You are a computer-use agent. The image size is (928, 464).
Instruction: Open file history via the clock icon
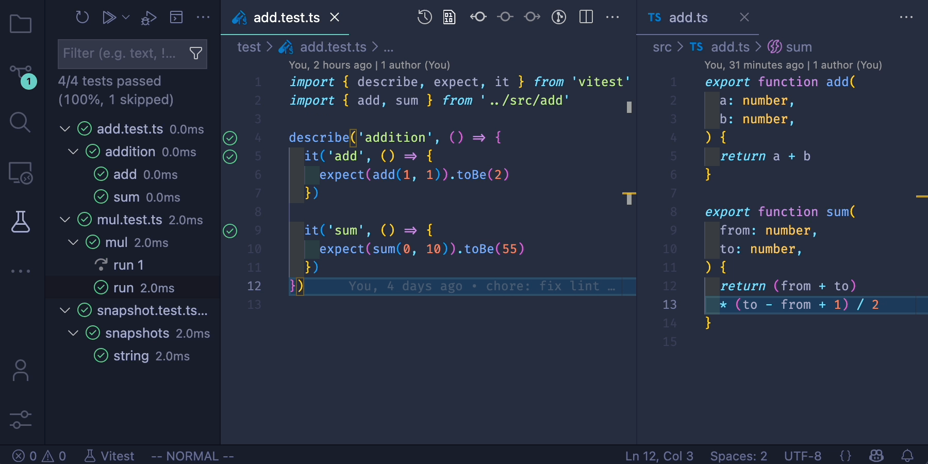click(424, 17)
